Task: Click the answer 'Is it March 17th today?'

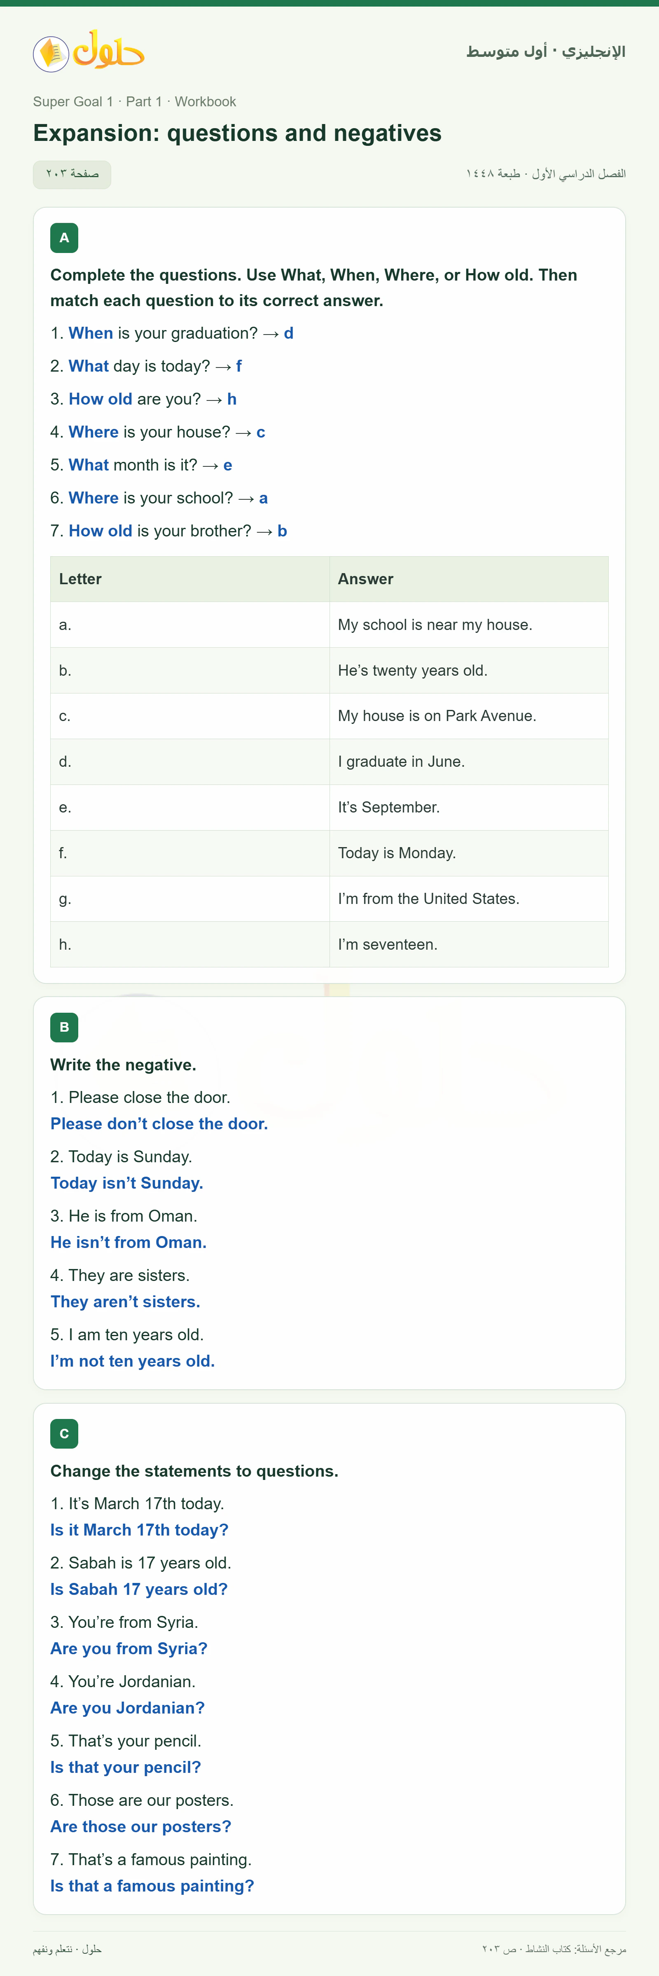Action: pos(140,1530)
